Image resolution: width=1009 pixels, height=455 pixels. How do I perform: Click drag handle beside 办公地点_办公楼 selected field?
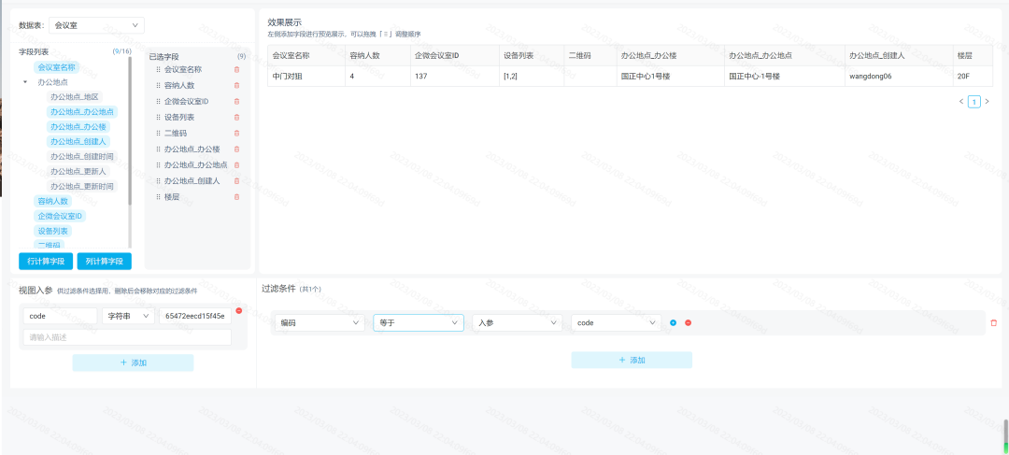point(158,149)
